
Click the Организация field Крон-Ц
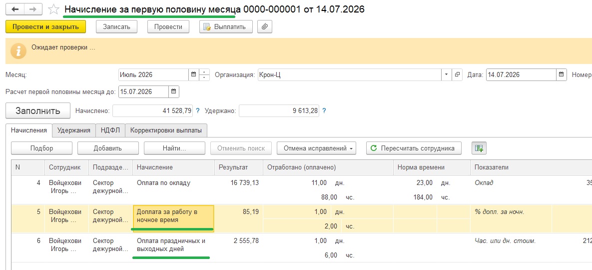[350, 75]
